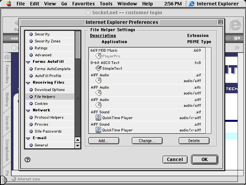The height and width of the screenshot is (185, 246).
Task: Click the Preferences window collapse box
Action: coord(221,22)
